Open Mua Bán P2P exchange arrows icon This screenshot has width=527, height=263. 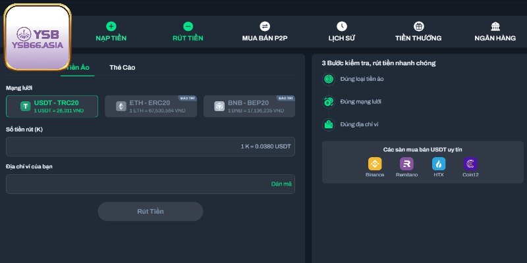pyautogui.click(x=265, y=26)
